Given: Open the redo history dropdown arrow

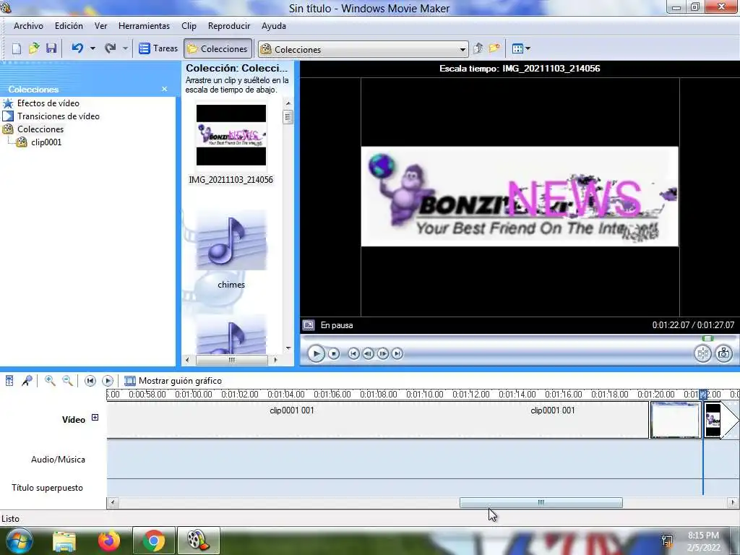Looking at the screenshot, I should tap(125, 48).
